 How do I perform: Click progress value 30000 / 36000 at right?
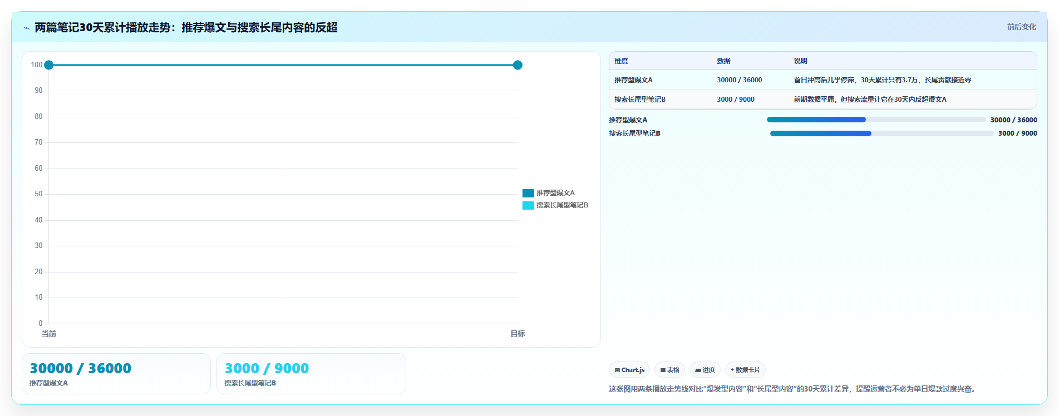(x=1013, y=120)
